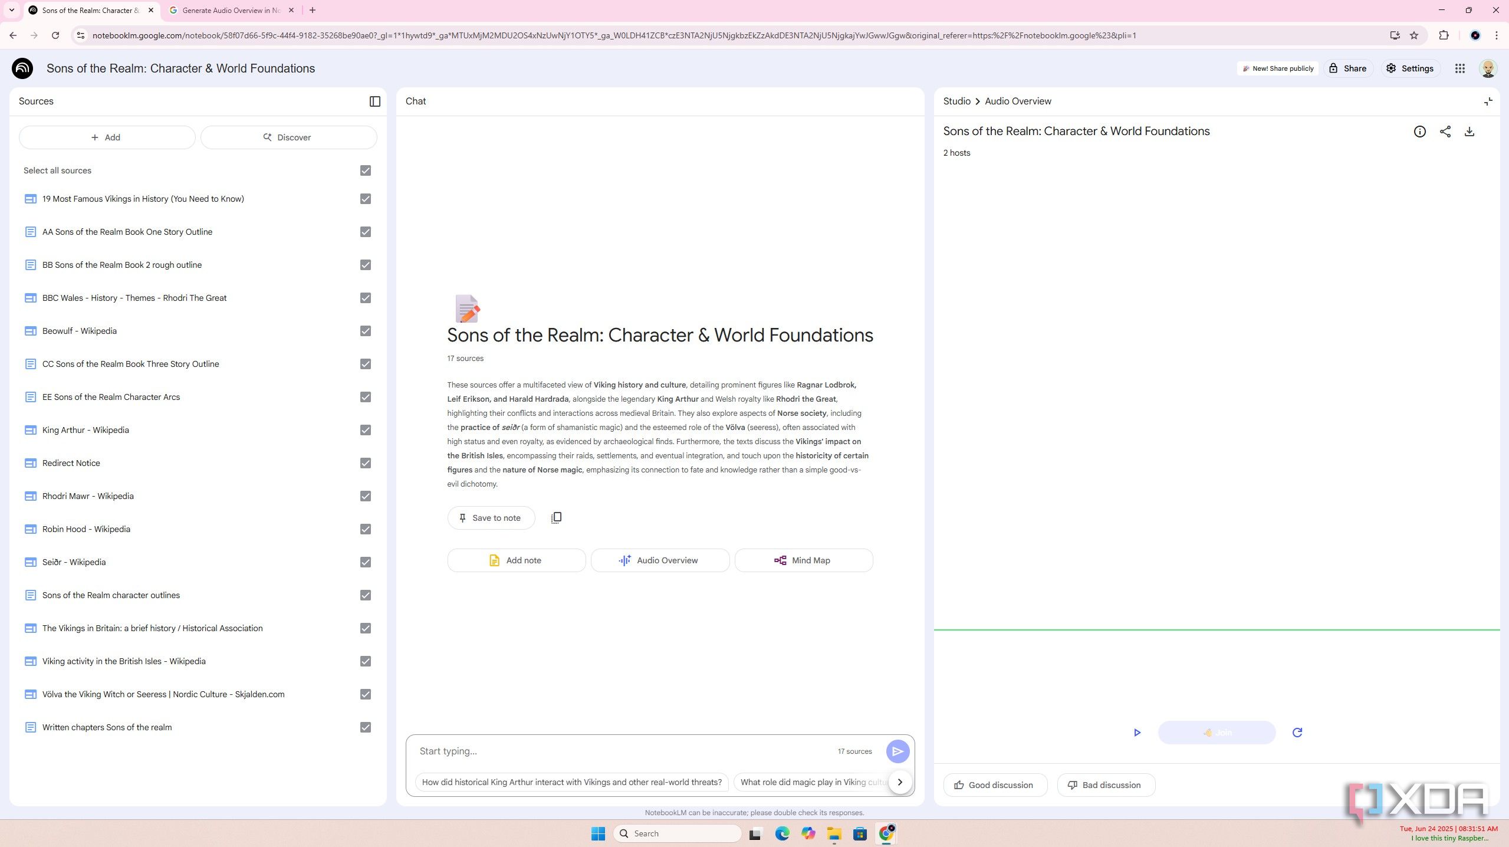Click the Discover sources button
This screenshot has width=1509, height=847.
288,137
